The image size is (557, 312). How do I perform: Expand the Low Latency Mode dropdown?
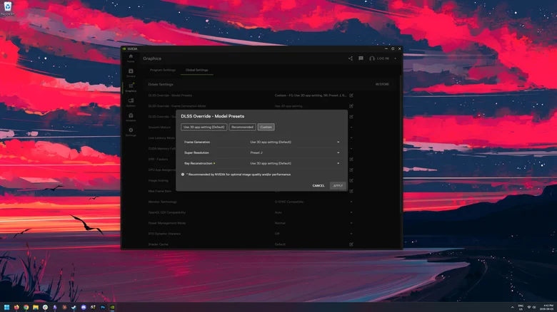click(351, 138)
